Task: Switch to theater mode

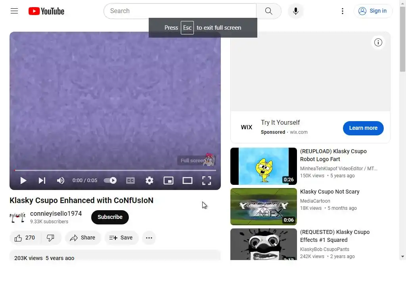Action: point(188,180)
